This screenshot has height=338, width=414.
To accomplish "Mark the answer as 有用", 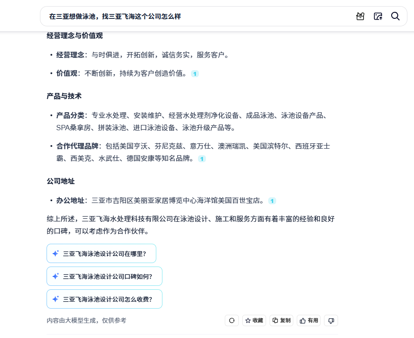I will [x=309, y=320].
